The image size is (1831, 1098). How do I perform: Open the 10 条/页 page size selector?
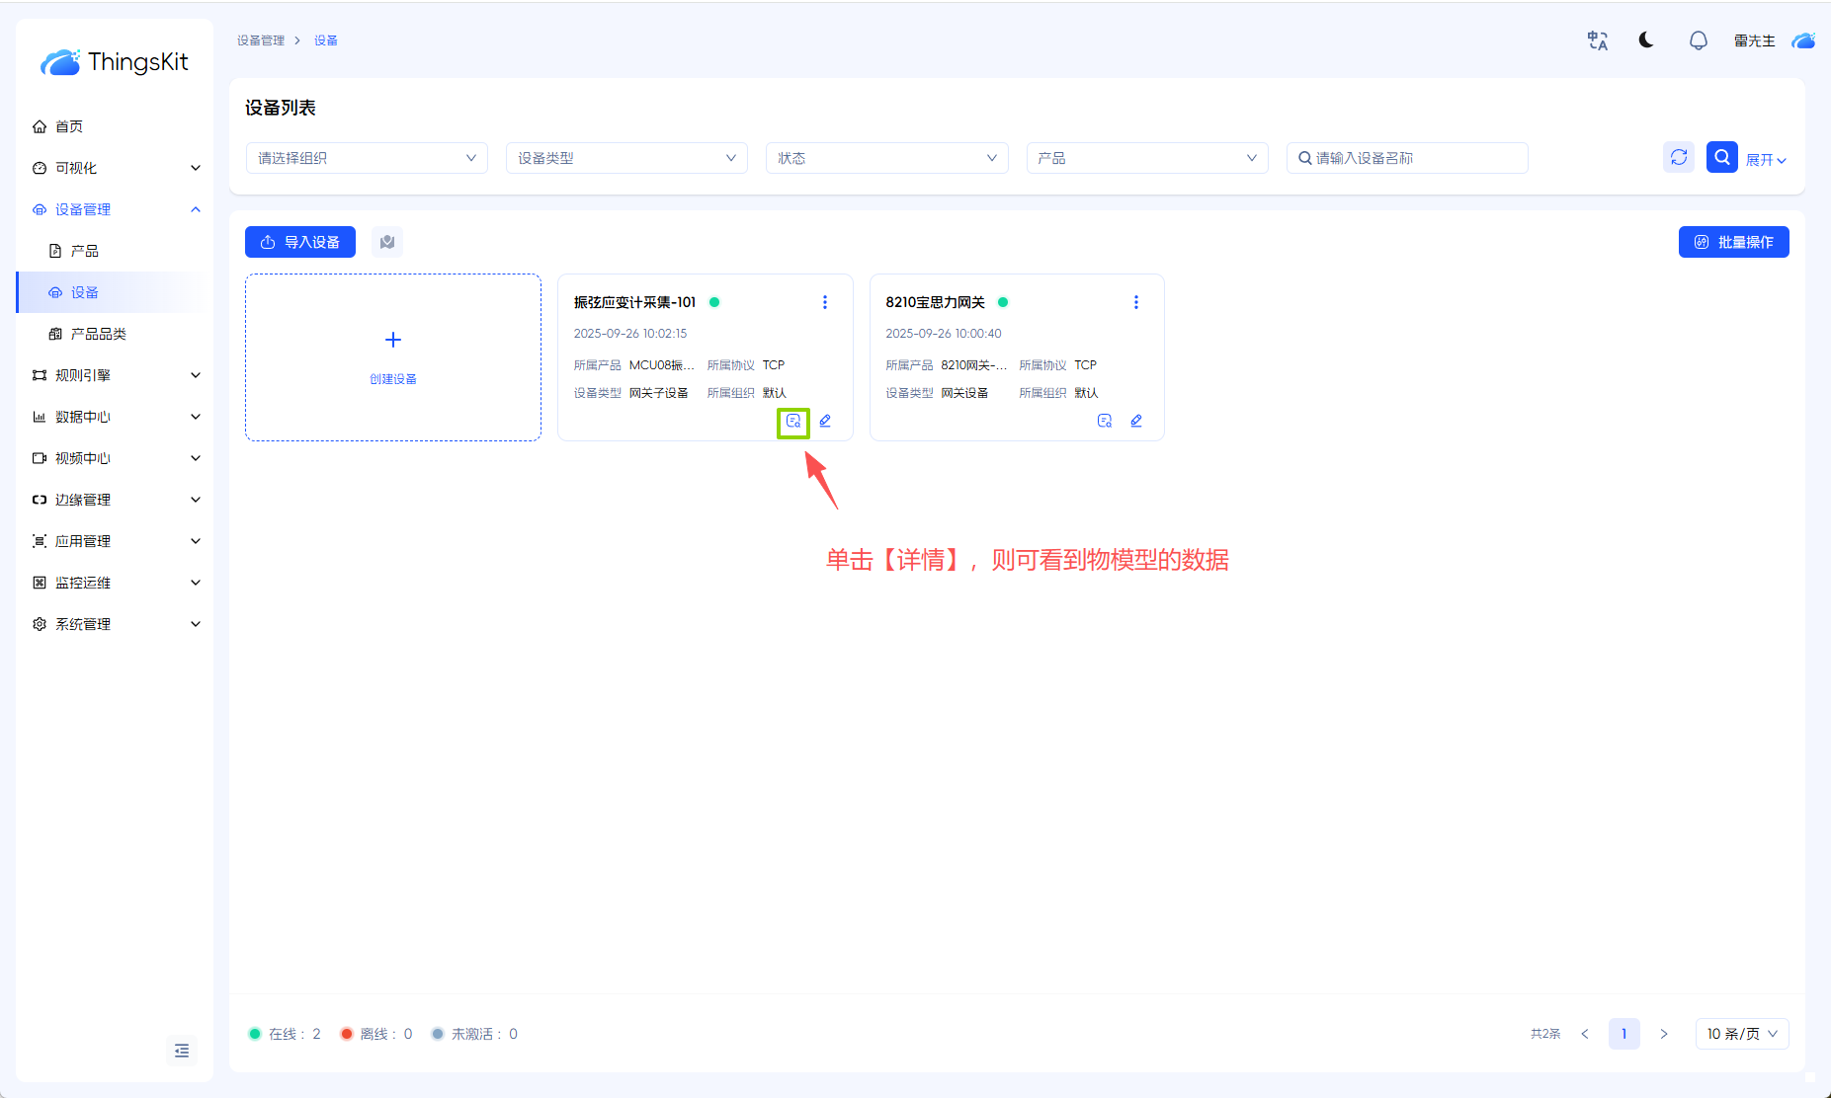pos(1741,1034)
